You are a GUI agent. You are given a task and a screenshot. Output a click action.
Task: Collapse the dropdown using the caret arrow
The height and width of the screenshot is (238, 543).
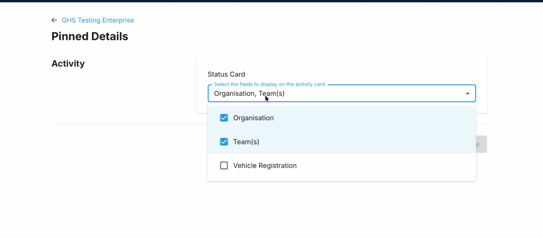[x=467, y=93]
